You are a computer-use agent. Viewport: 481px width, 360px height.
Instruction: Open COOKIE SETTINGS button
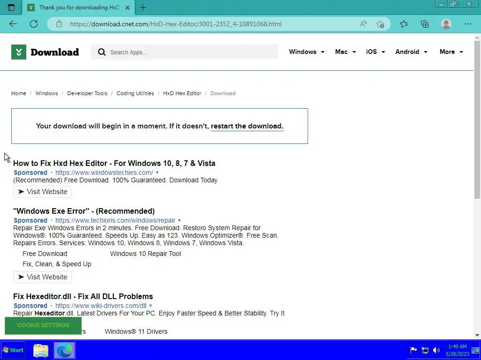click(43, 325)
